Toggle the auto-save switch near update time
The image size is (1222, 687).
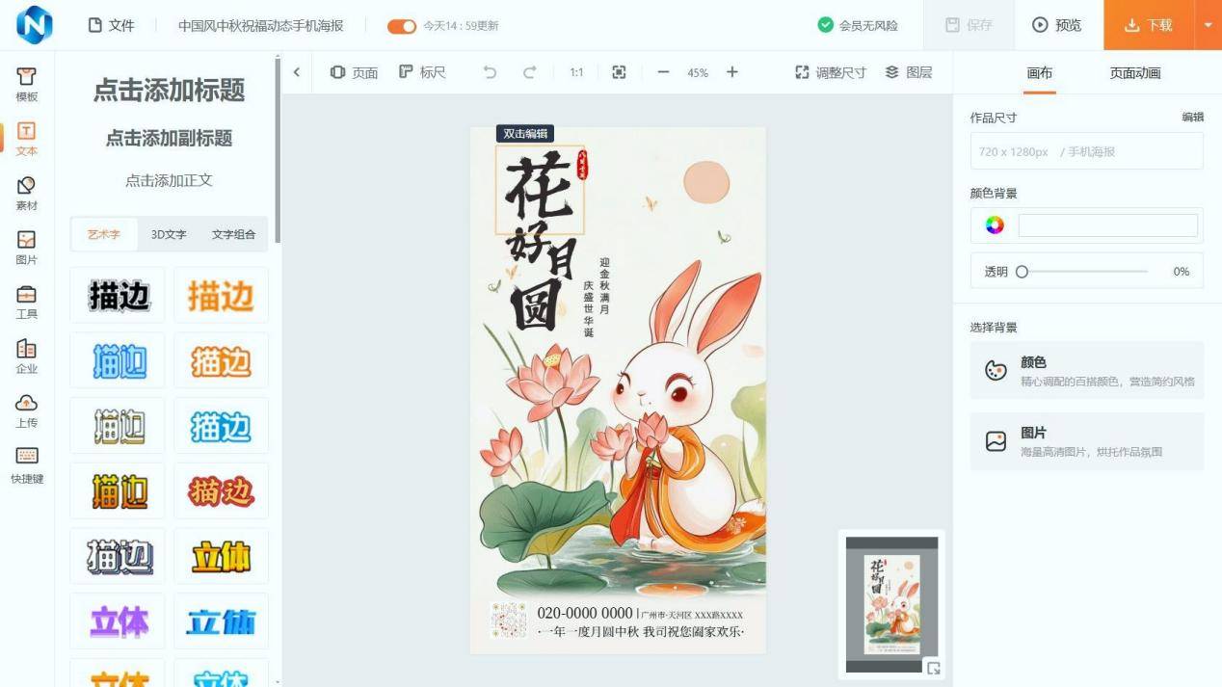tap(402, 26)
